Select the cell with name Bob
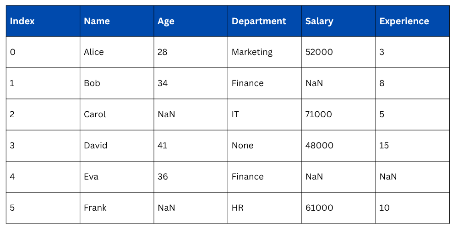Image resolution: width=458 pixels, height=229 pixels. click(92, 83)
